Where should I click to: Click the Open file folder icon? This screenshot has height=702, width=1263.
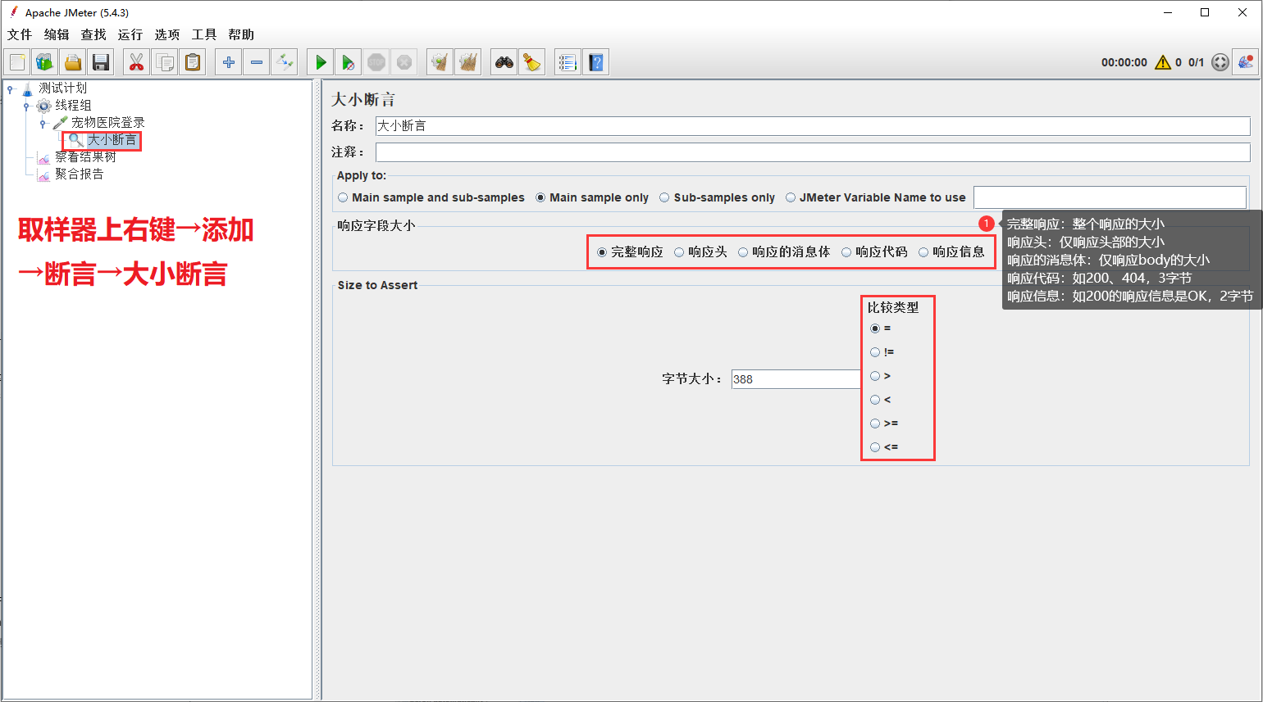tap(73, 62)
